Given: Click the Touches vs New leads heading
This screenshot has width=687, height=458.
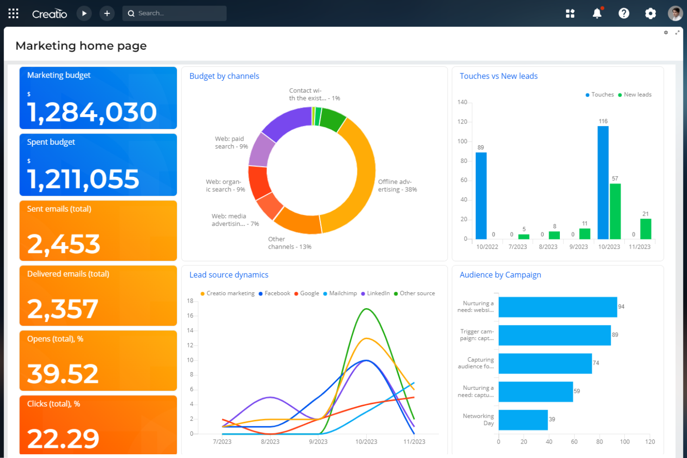Looking at the screenshot, I should 499,76.
